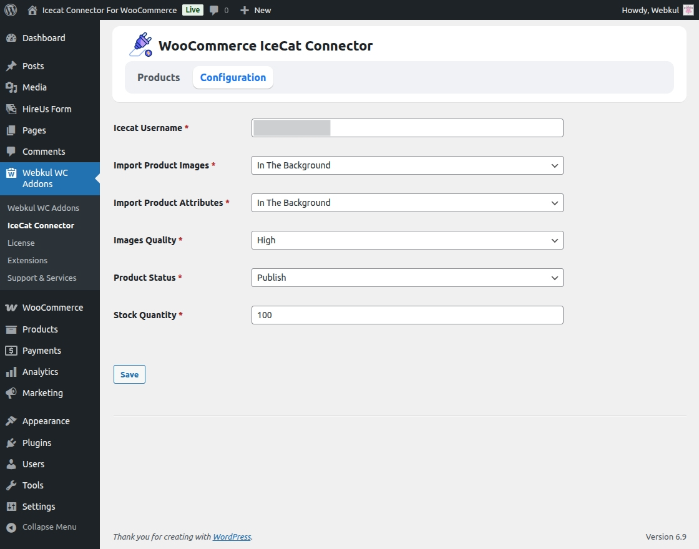Click the WordPress logo in admin bar

point(10,10)
